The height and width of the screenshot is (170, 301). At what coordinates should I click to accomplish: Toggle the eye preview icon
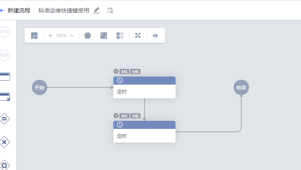click(x=155, y=35)
